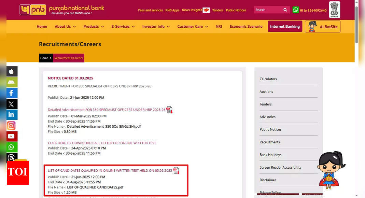The image size is (365, 198).
Task: Open the Facebook social sidebar icon
Action: point(11,93)
